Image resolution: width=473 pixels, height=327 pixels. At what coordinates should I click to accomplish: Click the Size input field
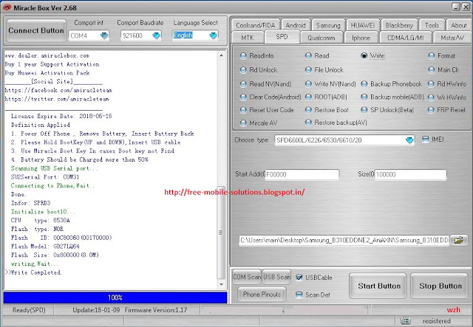[411, 174]
